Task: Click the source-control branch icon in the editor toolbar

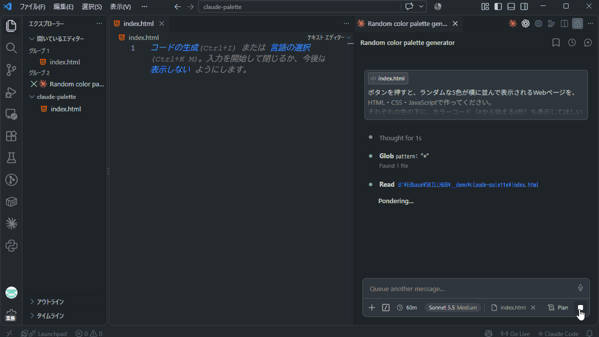Action: [551, 23]
